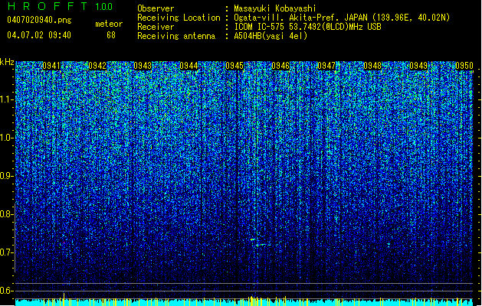Click the 0948 time marker

pyautogui.click(x=372, y=66)
